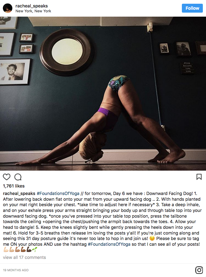Open comments with the speech bubble icon
Image resolution: width=206 pixels, height=277 pixels.
coord(18,177)
